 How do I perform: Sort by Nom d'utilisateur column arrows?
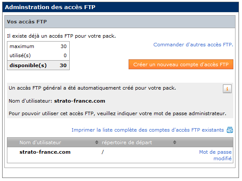pos(97,142)
